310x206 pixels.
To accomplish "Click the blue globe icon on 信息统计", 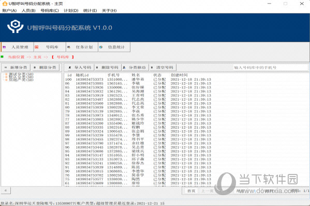I will click(x=101, y=47).
